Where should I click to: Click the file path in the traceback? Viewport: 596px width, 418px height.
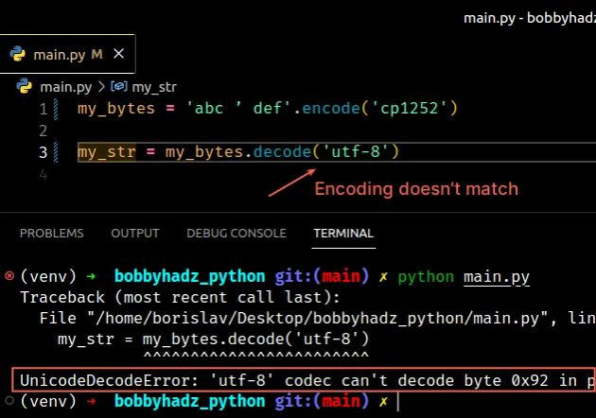tap(317, 318)
